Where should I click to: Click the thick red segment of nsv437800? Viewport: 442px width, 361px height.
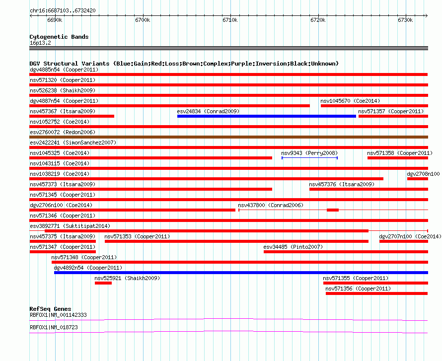[333, 210]
